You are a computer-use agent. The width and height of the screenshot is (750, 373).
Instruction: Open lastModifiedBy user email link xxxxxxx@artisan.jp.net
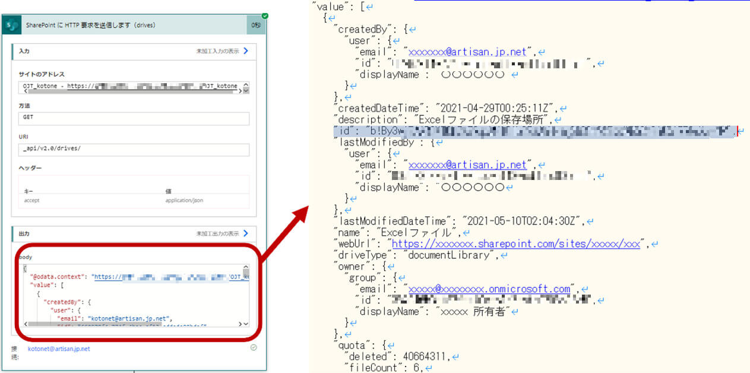(468, 165)
